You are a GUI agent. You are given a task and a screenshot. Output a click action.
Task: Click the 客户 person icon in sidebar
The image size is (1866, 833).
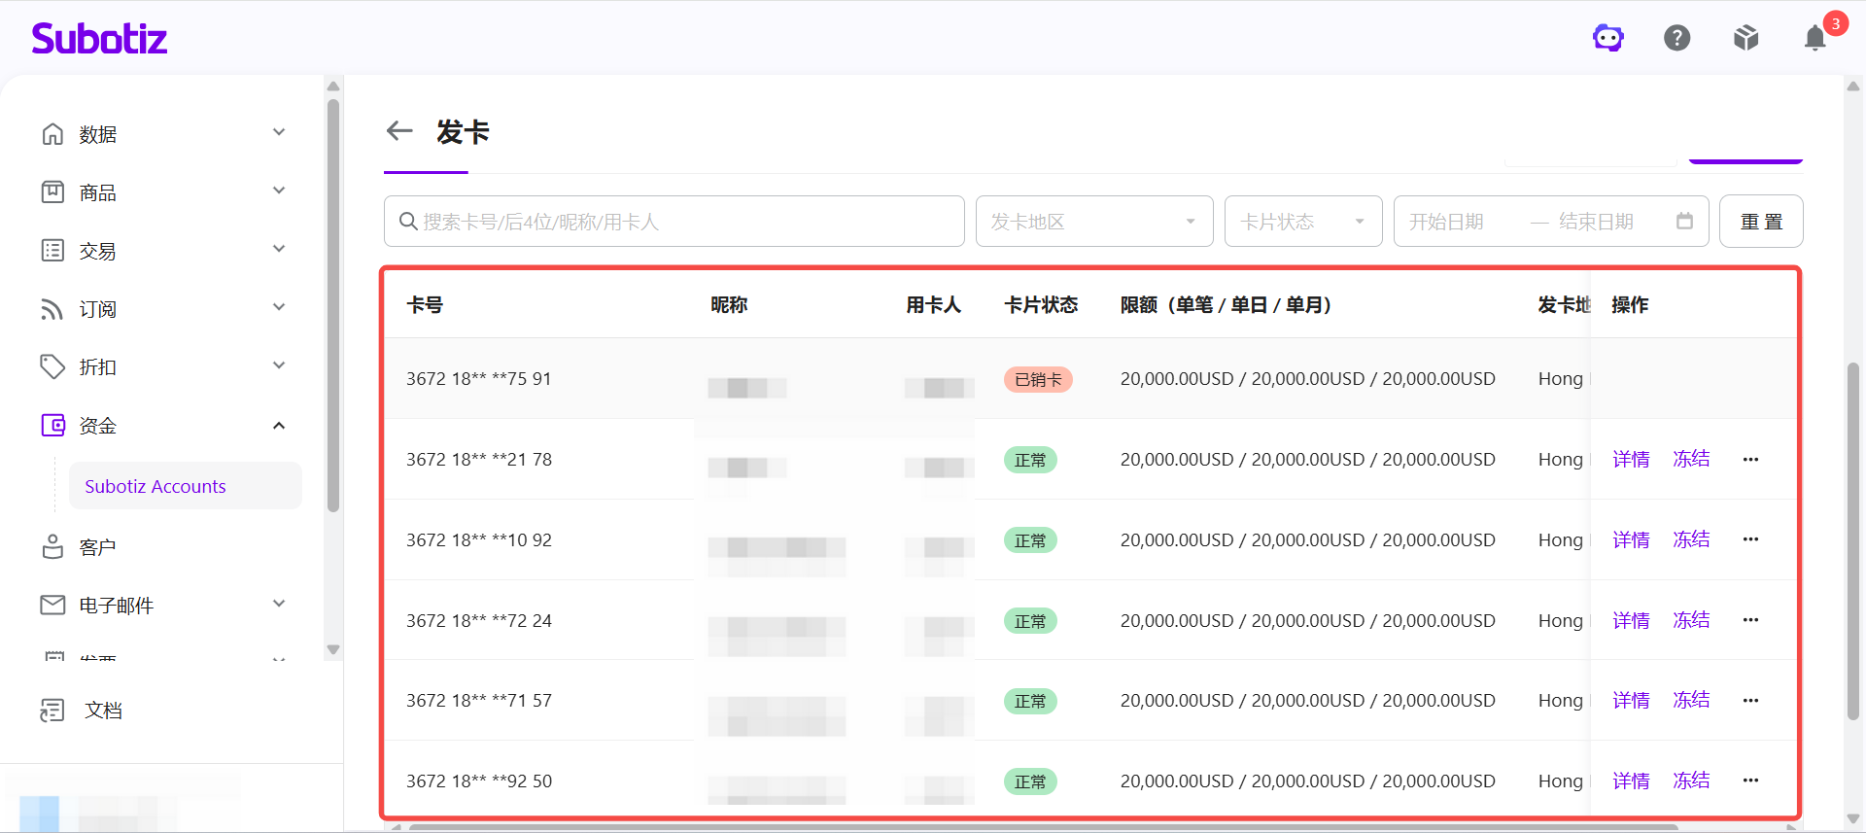pyautogui.click(x=52, y=546)
